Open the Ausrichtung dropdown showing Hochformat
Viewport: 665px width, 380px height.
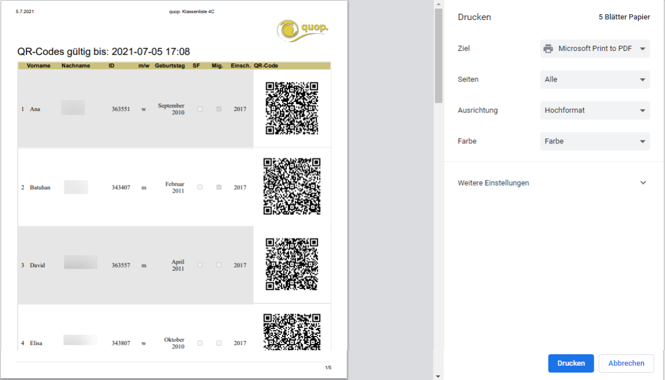click(x=595, y=110)
